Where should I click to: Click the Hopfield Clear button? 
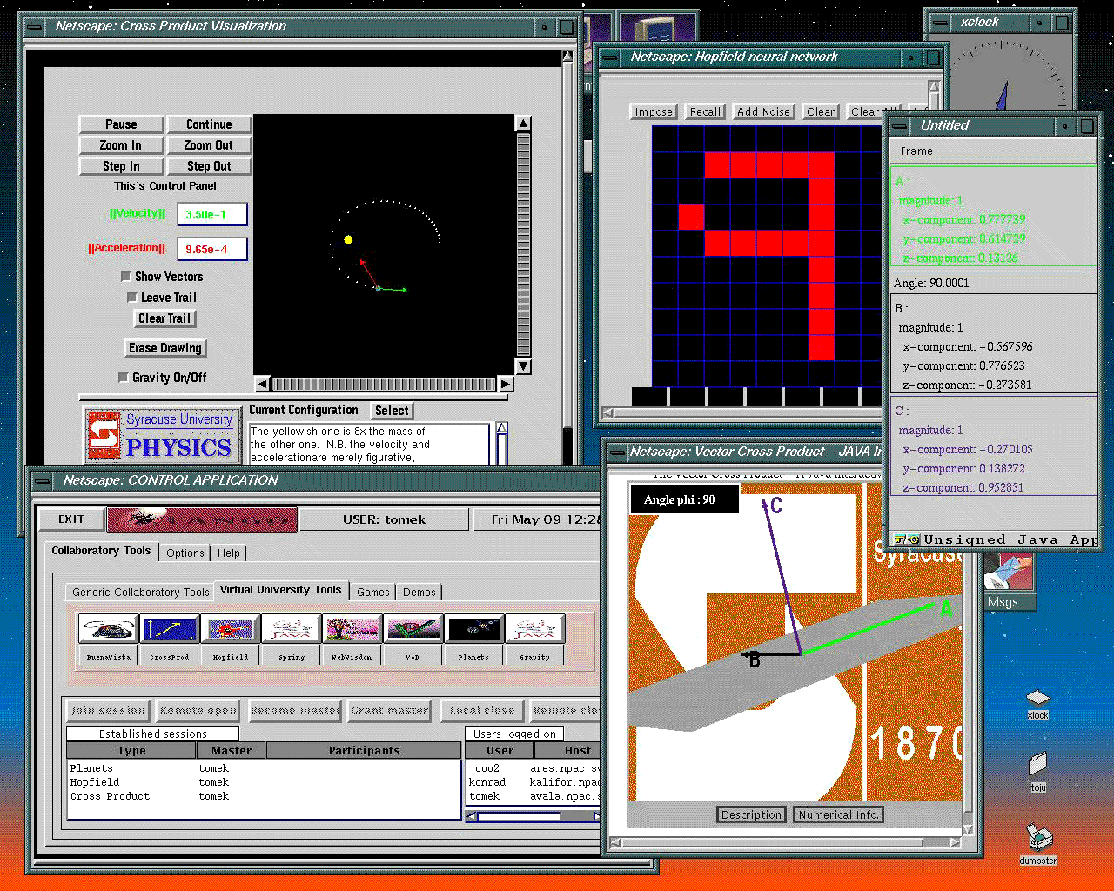point(821,112)
